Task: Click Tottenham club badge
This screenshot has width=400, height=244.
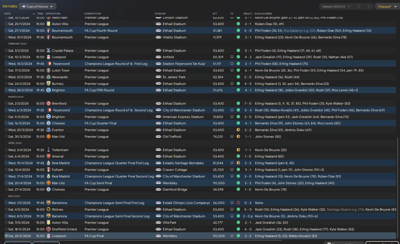Action: coord(48,150)
